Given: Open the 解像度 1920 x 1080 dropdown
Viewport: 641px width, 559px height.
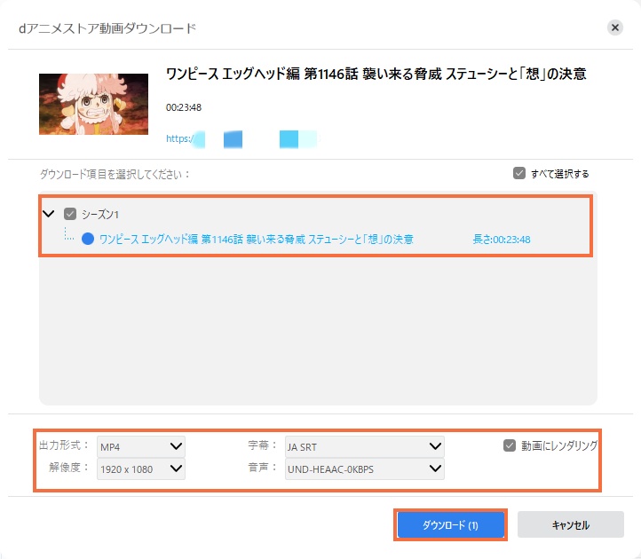Looking at the screenshot, I should 141,468.
